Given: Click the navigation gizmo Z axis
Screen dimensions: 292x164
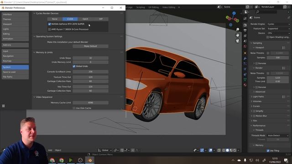Looking at the screenshot, I should (x=234, y=13).
